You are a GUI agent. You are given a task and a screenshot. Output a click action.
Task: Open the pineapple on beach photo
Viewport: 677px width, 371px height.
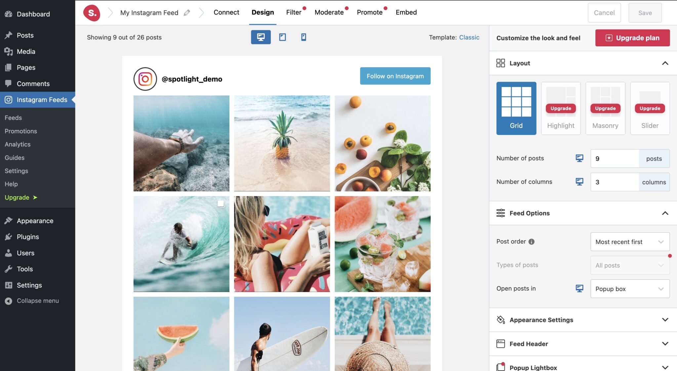coord(282,143)
